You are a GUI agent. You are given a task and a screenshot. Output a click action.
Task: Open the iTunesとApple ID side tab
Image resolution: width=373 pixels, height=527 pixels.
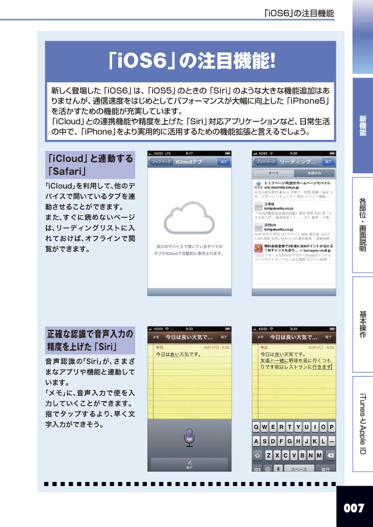tap(363, 424)
